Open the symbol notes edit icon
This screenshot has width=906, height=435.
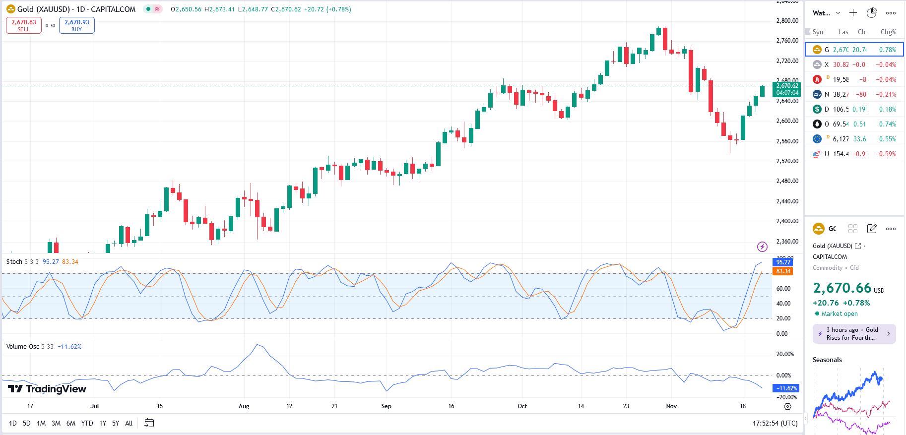[872, 229]
